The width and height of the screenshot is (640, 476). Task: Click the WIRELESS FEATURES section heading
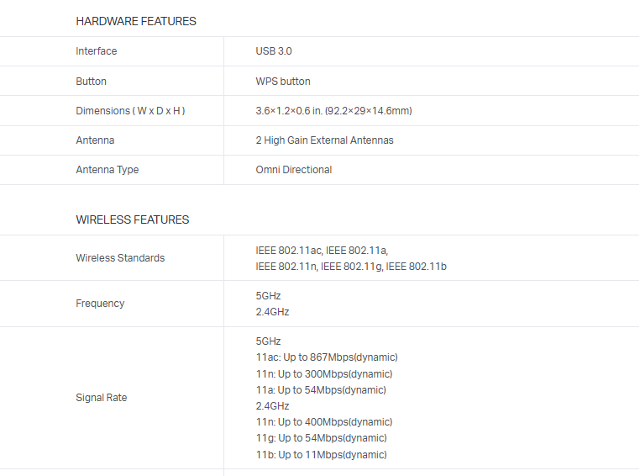point(133,219)
